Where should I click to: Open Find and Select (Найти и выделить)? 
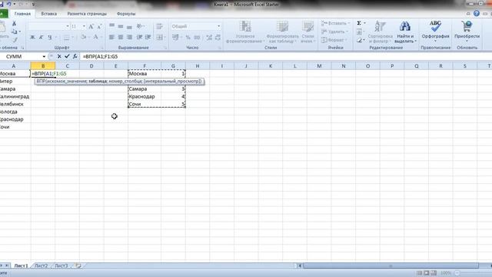click(x=405, y=32)
